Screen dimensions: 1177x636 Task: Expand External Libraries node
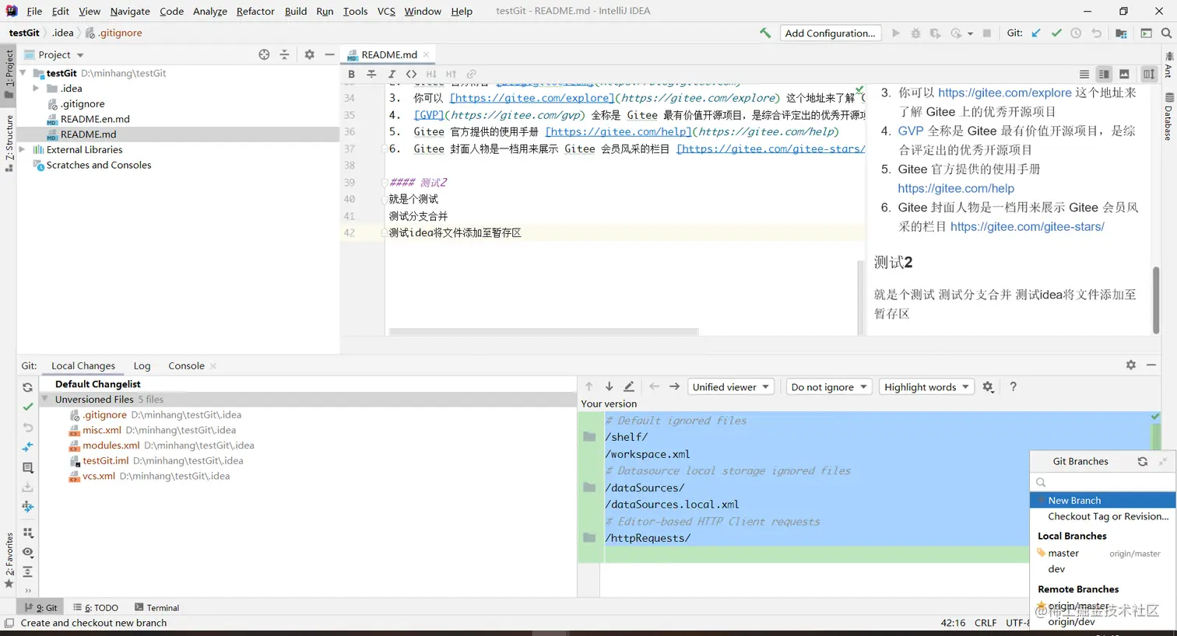click(x=22, y=149)
